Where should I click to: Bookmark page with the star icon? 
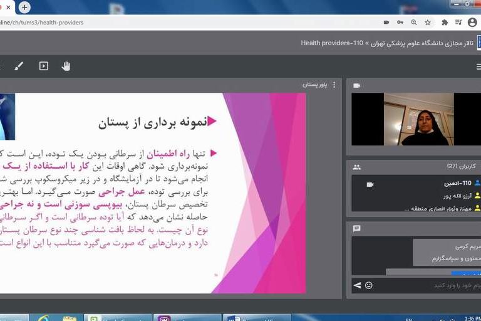point(428,23)
